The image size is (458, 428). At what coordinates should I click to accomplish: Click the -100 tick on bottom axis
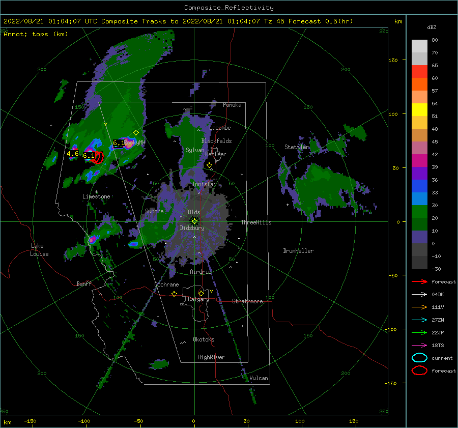84,421
